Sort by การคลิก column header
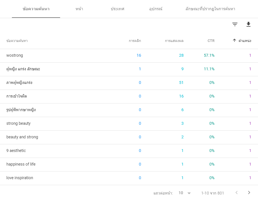The image size is (258, 201). 135,41
